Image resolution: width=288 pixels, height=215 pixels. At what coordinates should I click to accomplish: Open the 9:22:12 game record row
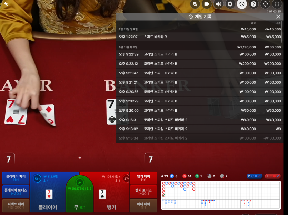(x=200, y=64)
